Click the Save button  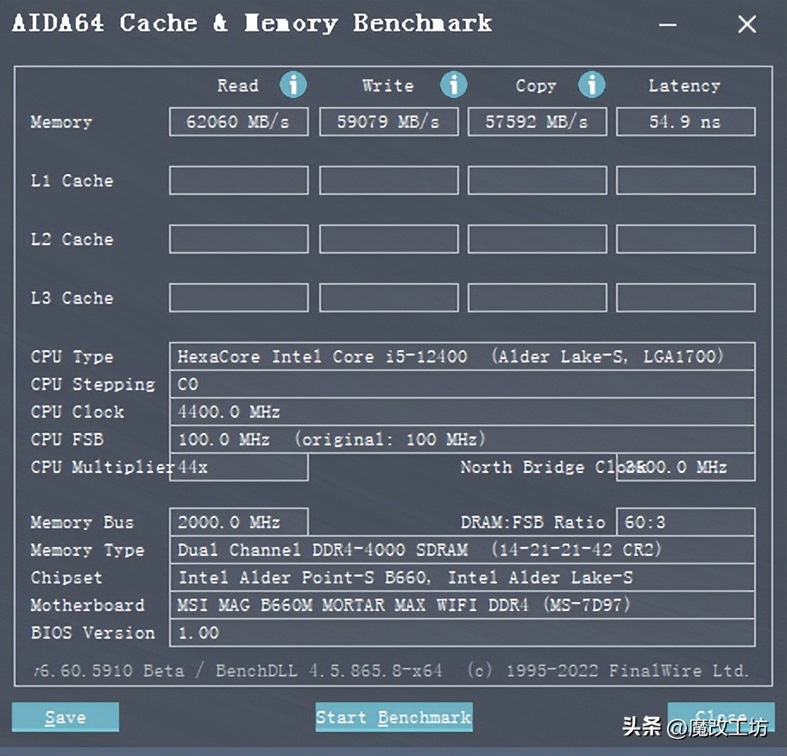[x=65, y=716]
